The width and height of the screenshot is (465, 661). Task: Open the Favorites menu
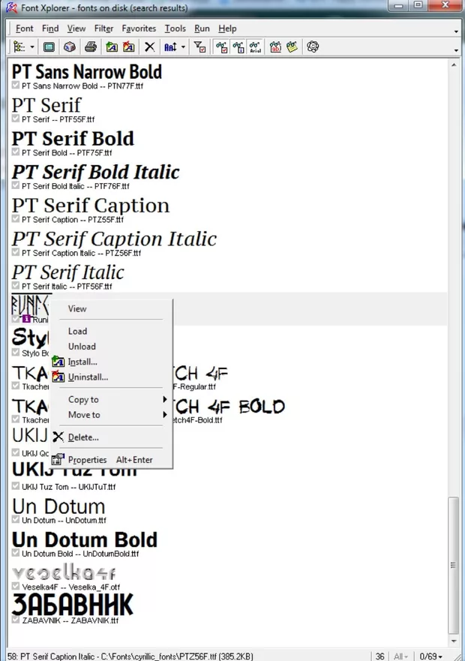139,29
